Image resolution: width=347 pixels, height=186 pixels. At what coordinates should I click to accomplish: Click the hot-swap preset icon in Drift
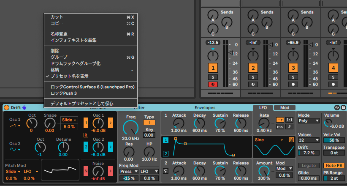337,108
